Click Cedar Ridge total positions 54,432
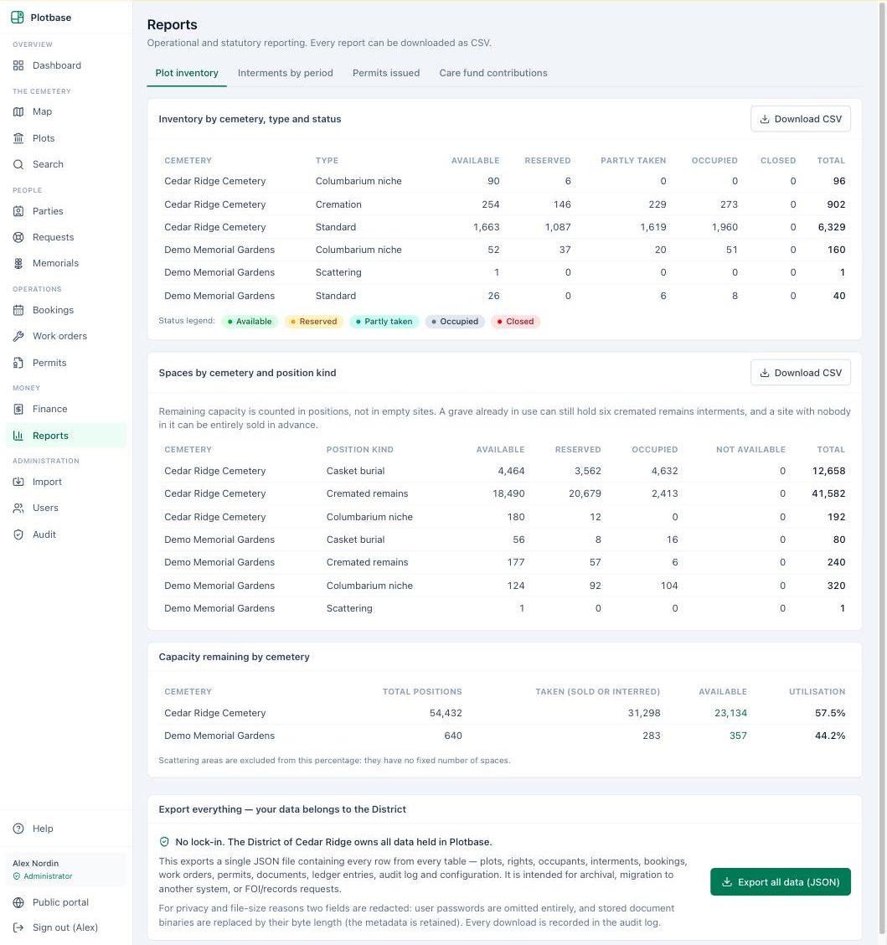 coord(446,712)
